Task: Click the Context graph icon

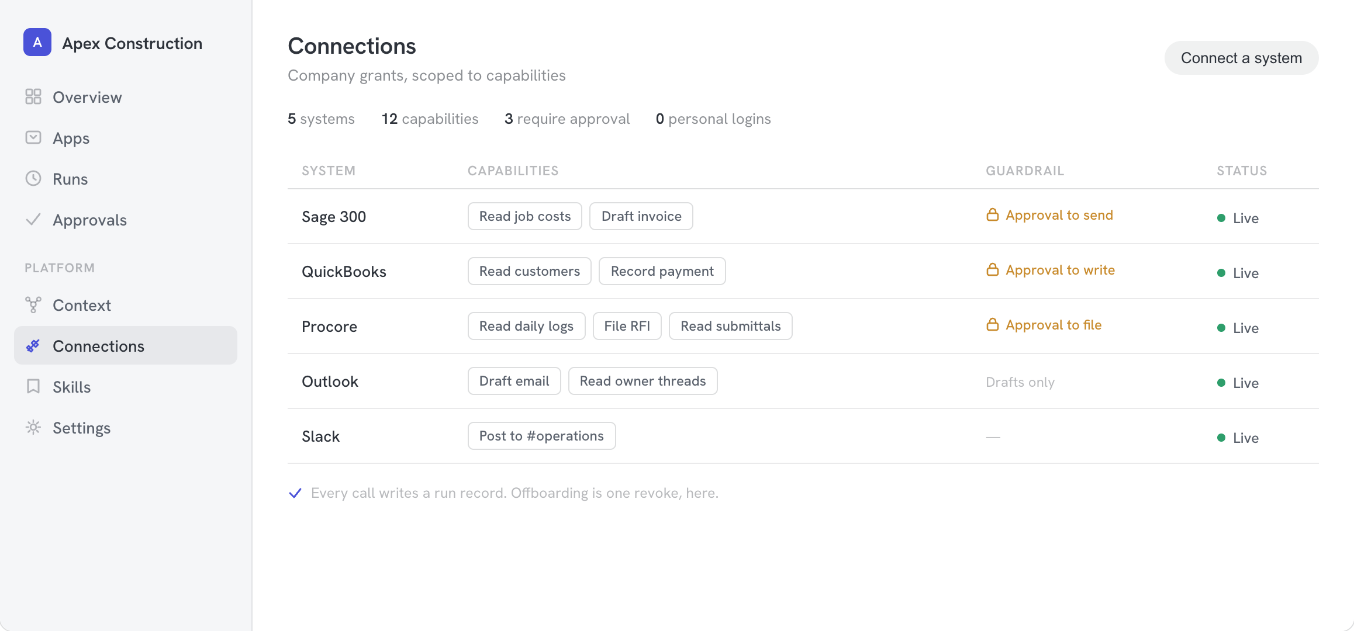Action: click(33, 305)
